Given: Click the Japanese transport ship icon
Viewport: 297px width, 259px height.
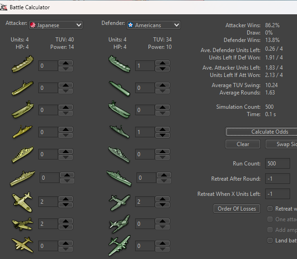Looking at the screenshot, I should (23, 64).
